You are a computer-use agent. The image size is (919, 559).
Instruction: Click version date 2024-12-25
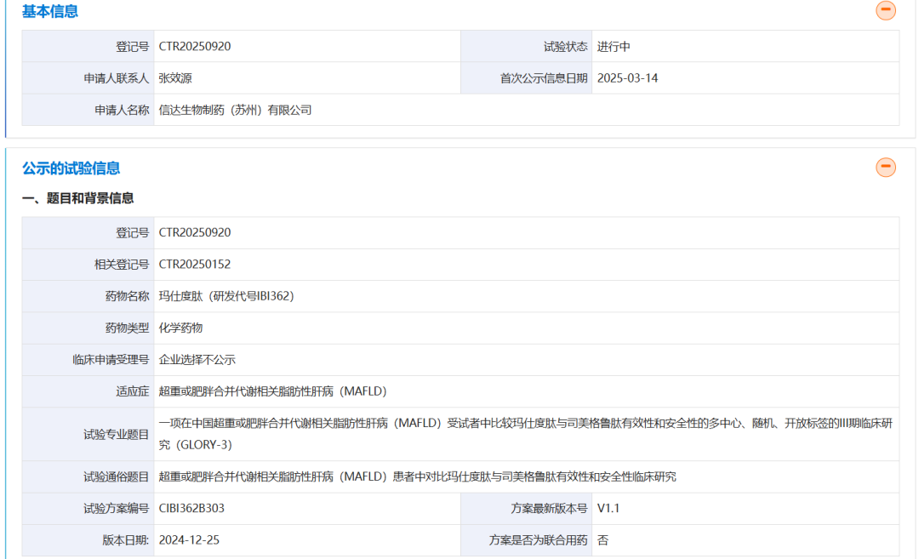click(189, 539)
